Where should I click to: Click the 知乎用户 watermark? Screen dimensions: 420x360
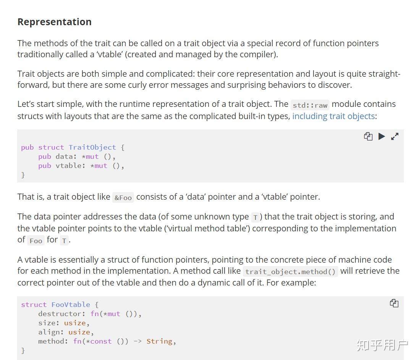(x=382, y=345)
